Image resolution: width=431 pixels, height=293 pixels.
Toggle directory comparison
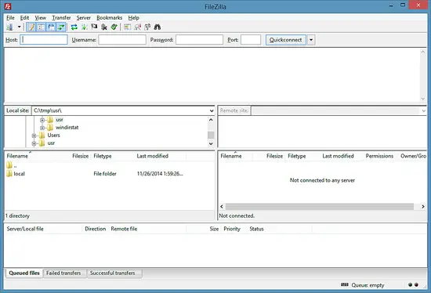(137, 27)
